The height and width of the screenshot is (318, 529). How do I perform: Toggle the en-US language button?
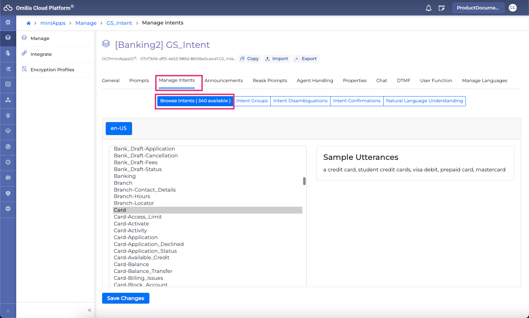(119, 129)
